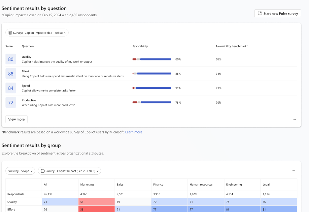Click the Speed score tile showing 84
Screen dimensions: 309x212
(11, 88)
